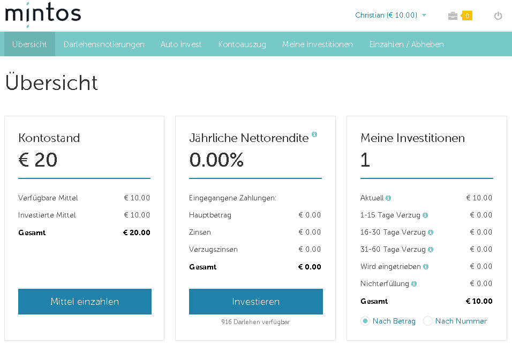Click the Mintos logo
This screenshot has height=345, width=512.
[43, 14]
